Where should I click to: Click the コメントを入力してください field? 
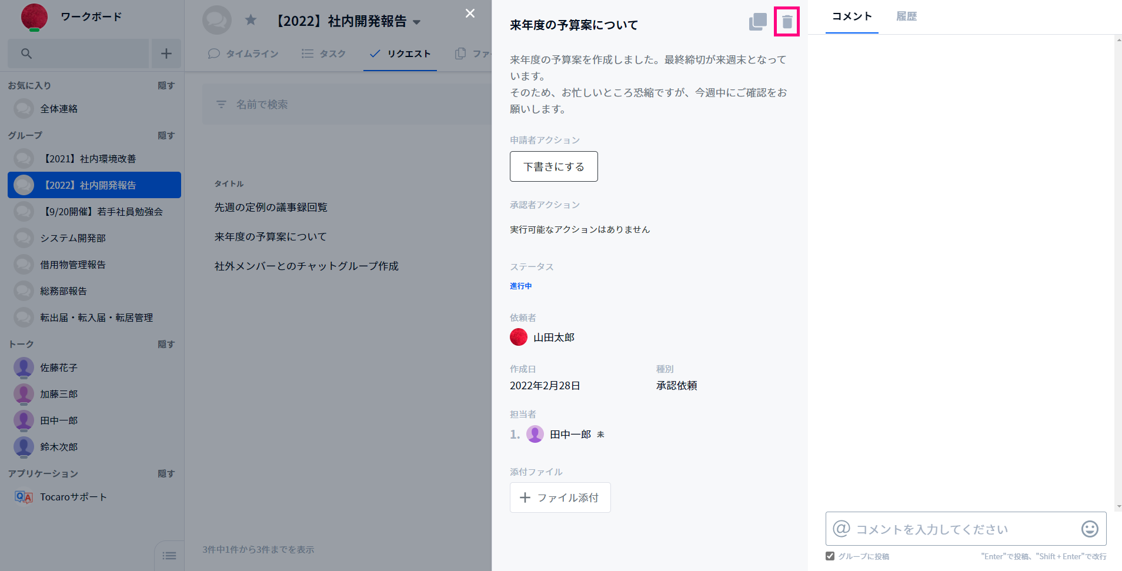point(966,529)
